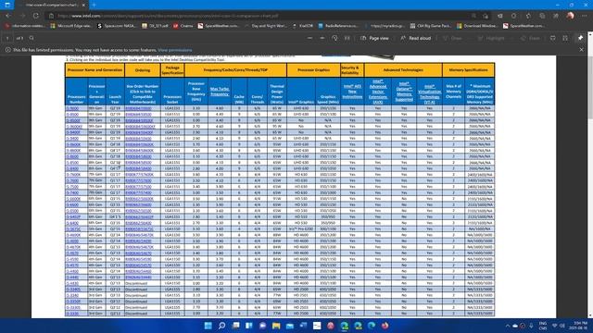
Task: Select the Erase tool
Action: point(530,38)
